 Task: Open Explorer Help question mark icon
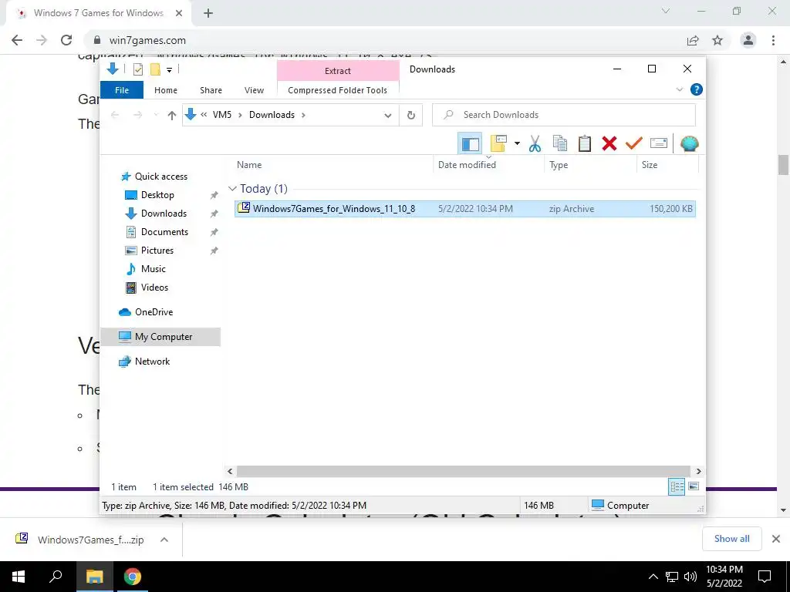pos(697,89)
